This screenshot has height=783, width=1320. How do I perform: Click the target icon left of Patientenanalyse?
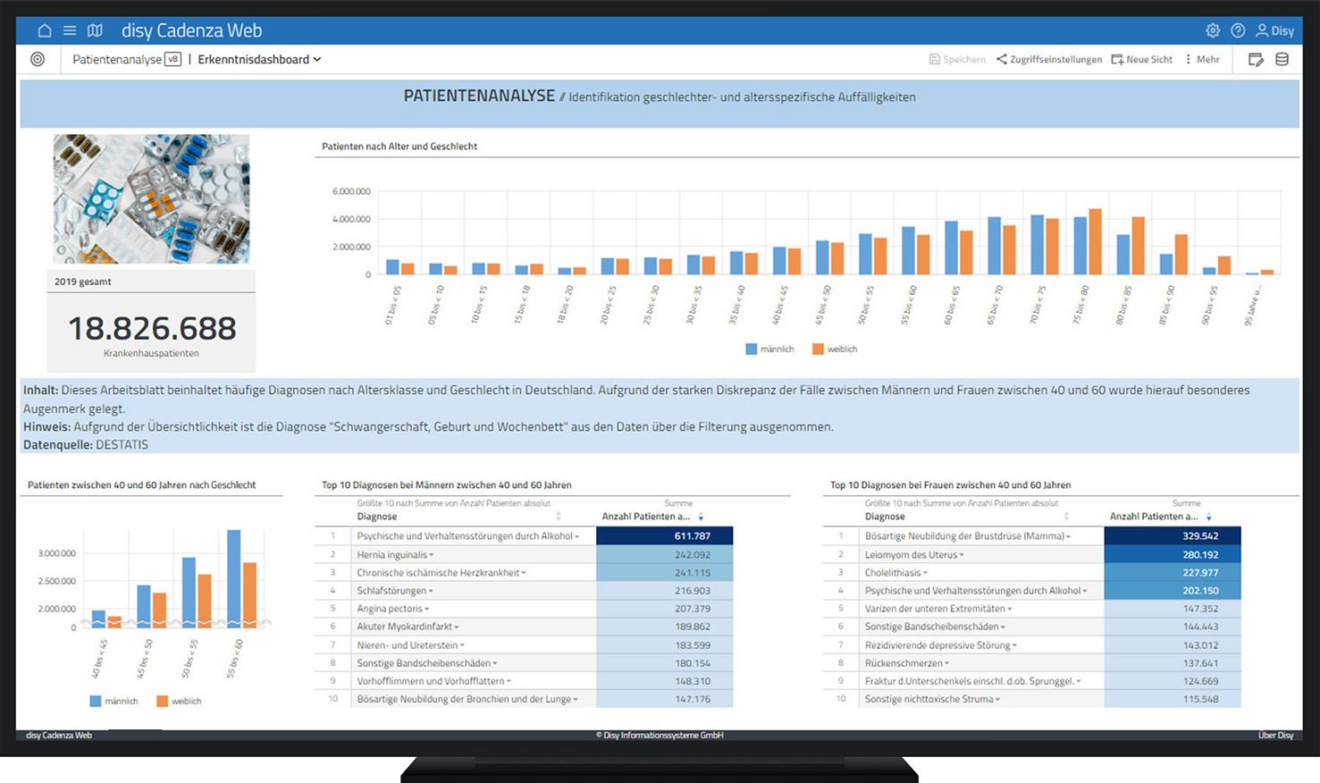coord(38,59)
